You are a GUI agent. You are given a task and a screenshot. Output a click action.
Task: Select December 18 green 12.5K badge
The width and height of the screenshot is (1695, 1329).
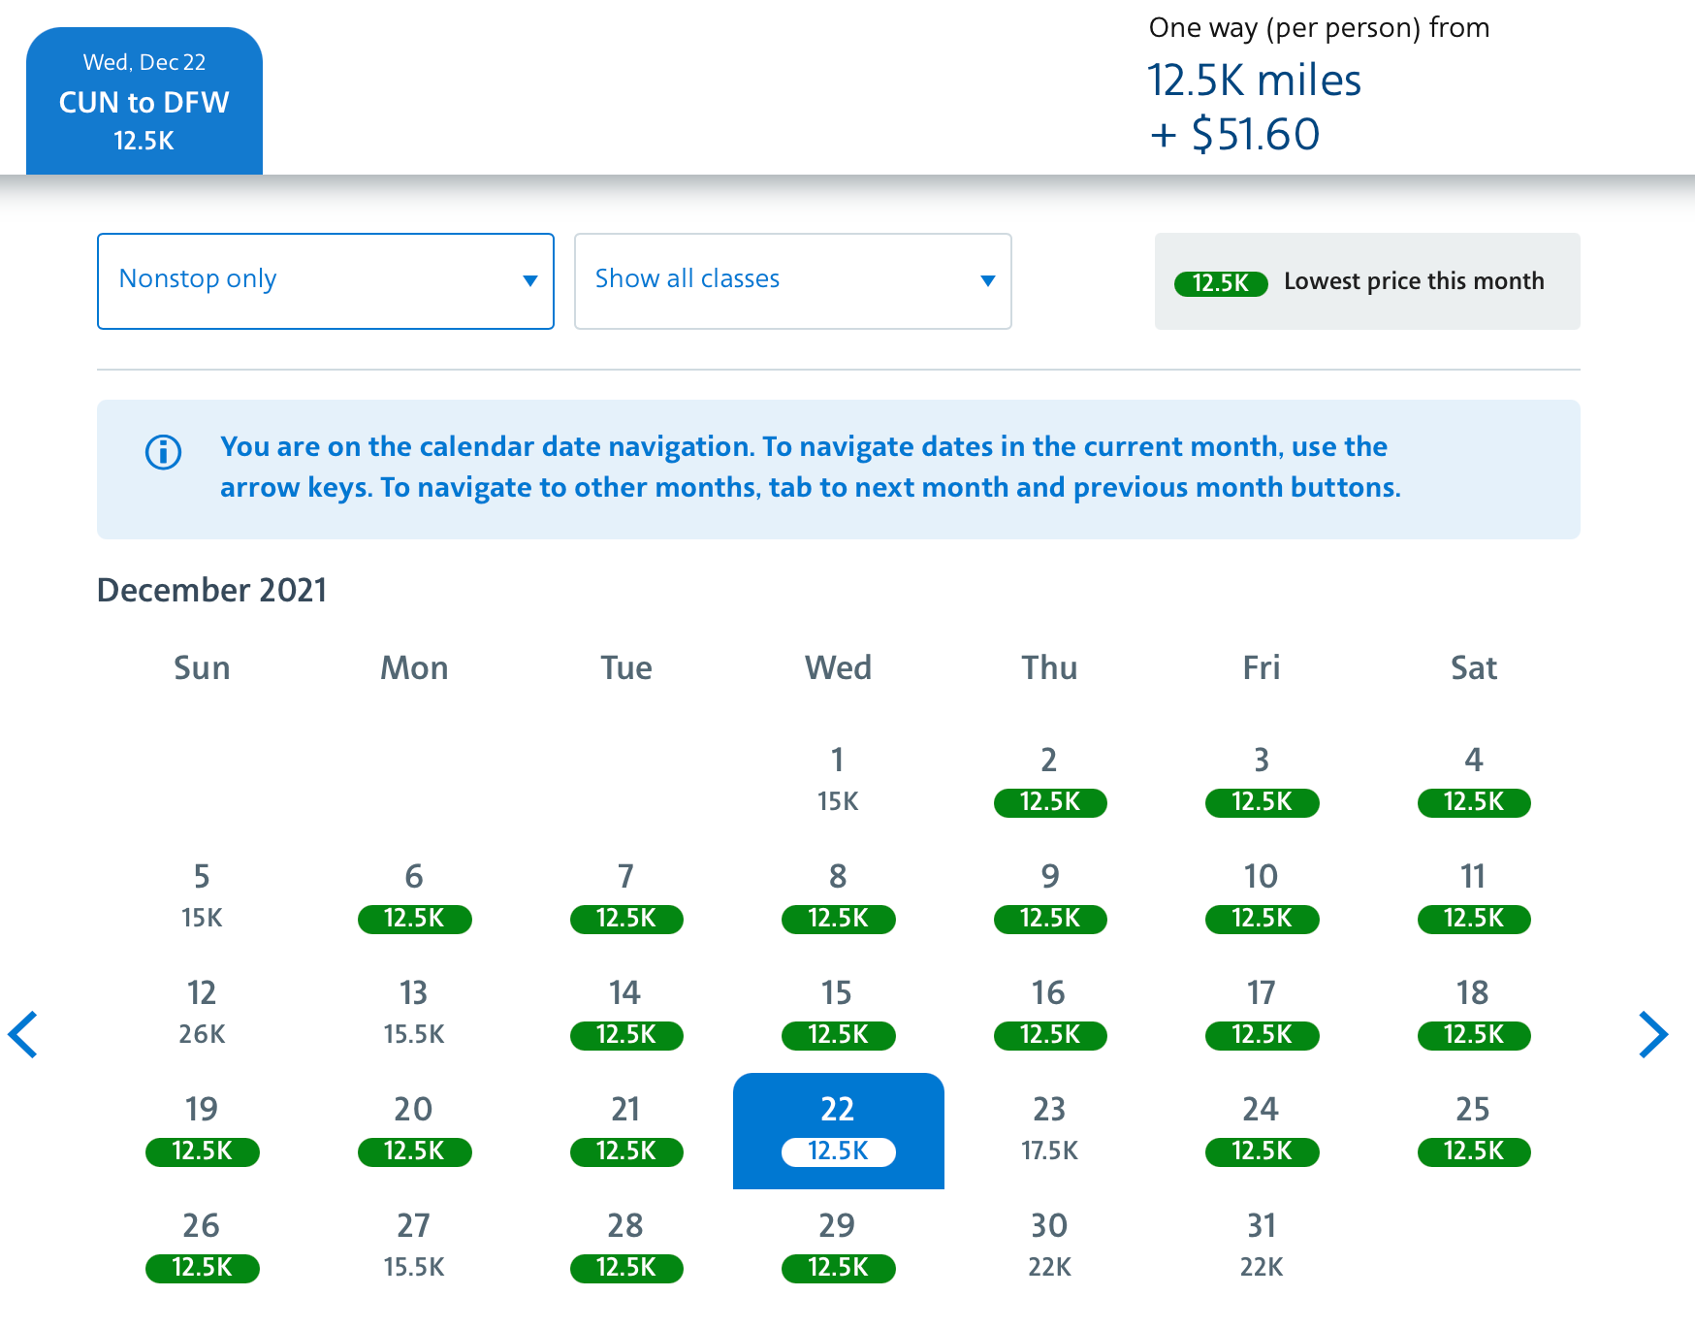coord(1473,1036)
